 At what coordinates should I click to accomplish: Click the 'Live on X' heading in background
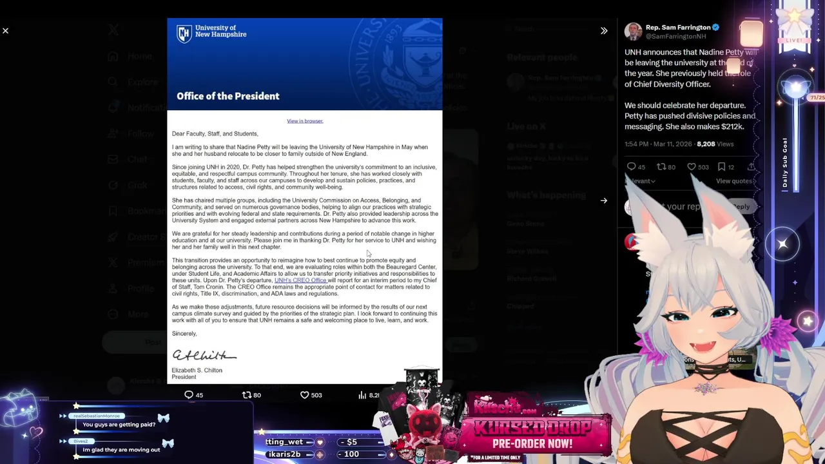526,126
